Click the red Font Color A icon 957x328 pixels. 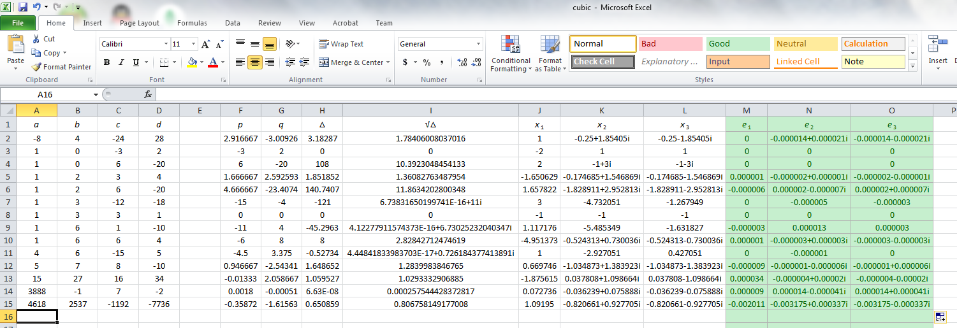pyautogui.click(x=212, y=62)
